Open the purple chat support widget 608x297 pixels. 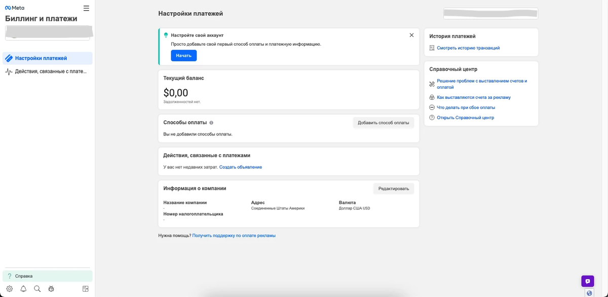pos(587,281)
